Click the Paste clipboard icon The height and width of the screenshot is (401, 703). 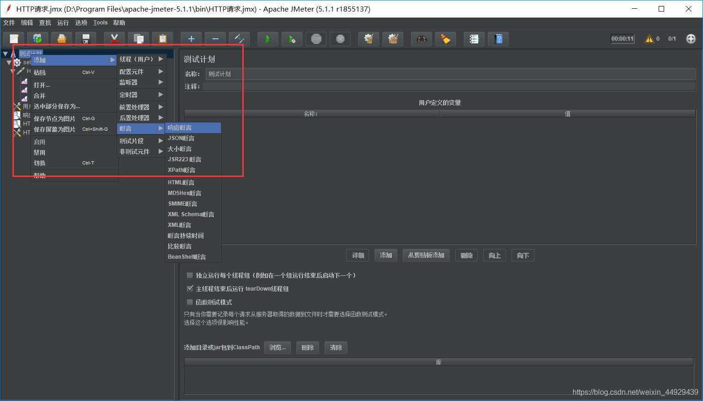(x=163, y=39)
